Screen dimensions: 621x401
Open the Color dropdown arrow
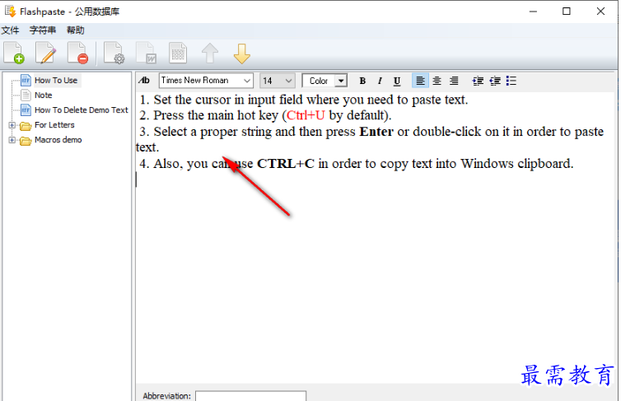341,81
